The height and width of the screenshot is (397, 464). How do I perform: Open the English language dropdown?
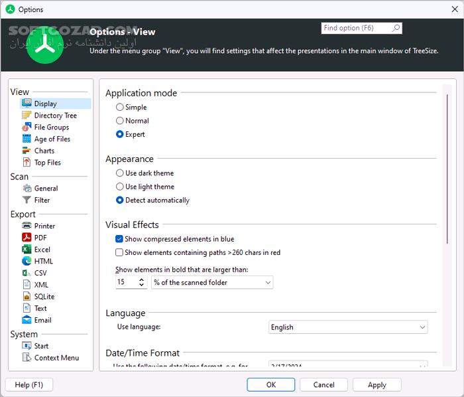pyautogui.click(x=348, y=327)
